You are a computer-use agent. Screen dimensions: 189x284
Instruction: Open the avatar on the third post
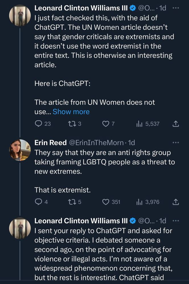tap(20, 228)
